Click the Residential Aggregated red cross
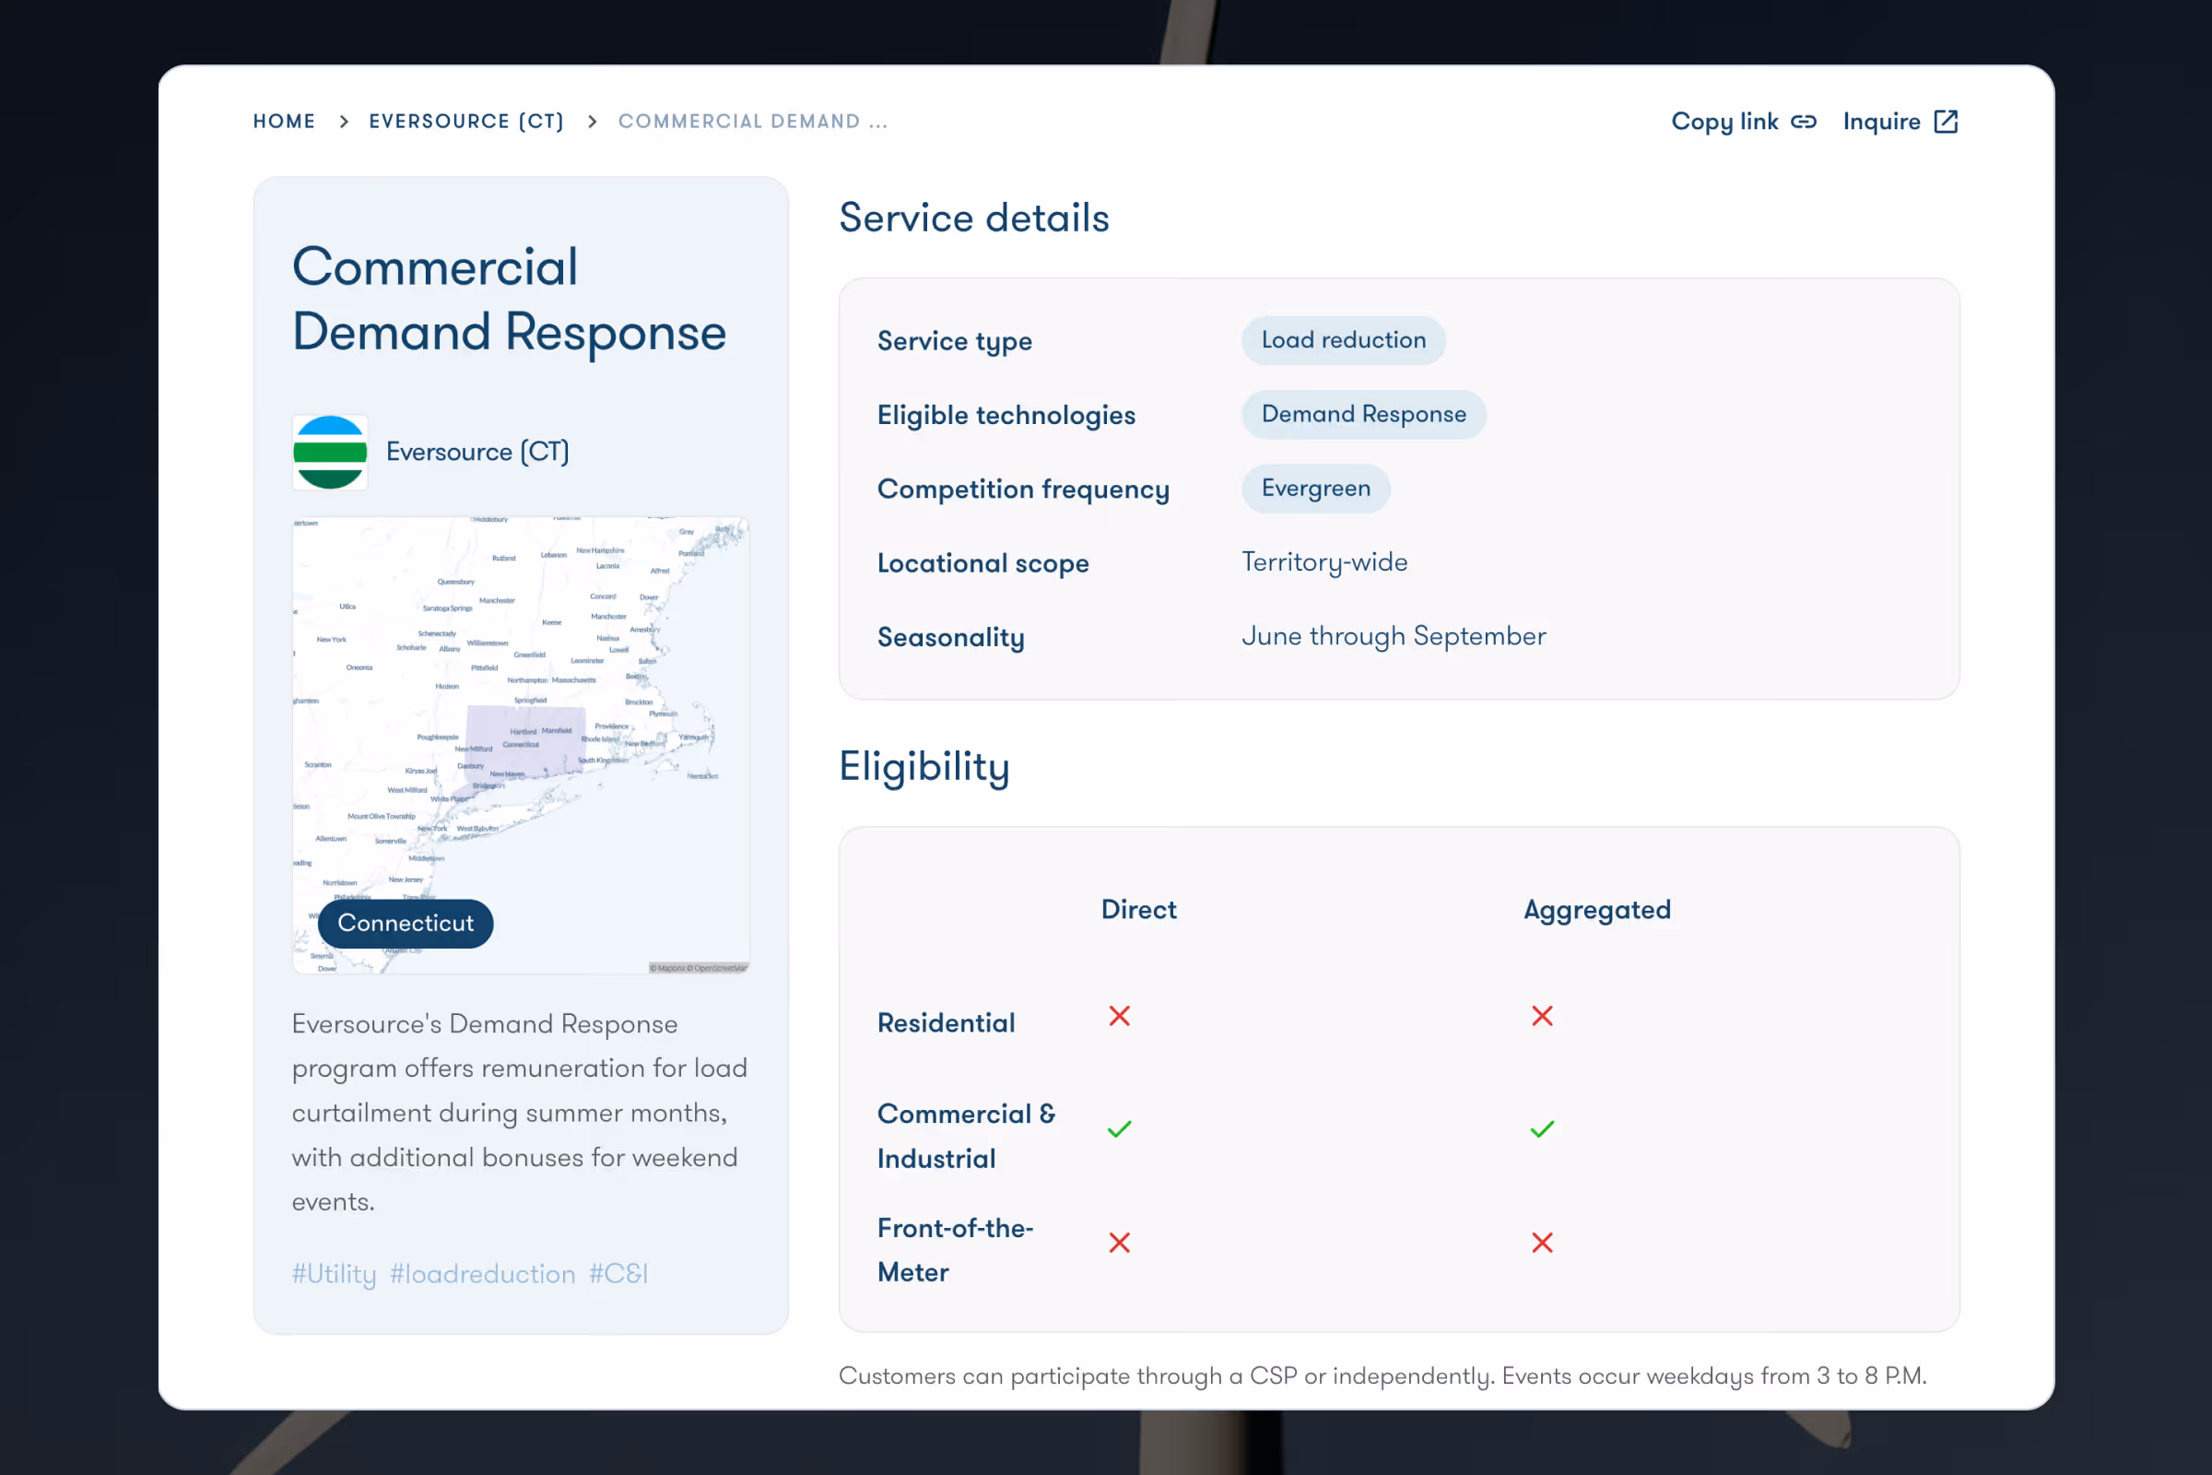The height and width of the screenshot is (1475, 2212). click(1541, 1016)
